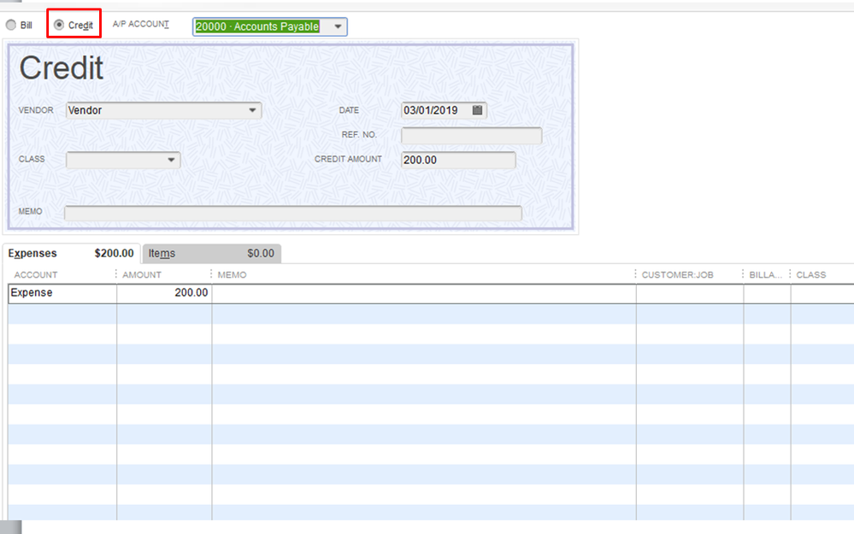Viewport: 854px width, 534px height.
Task: Switch to the Items tab
Action: click(211, 253)
